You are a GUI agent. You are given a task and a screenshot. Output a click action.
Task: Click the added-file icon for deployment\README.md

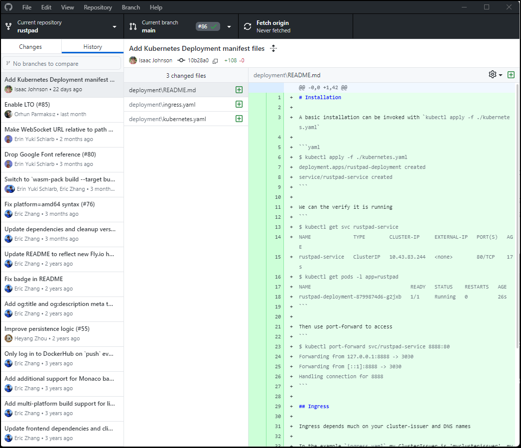(239, 90)
